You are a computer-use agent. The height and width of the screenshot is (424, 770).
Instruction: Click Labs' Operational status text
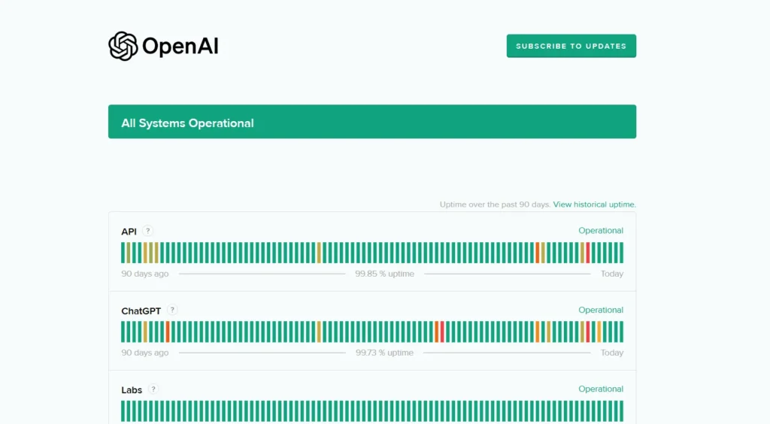click(x=601, y=389)
